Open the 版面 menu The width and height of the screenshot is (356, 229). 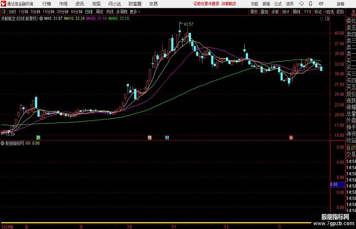click(266, 4)
